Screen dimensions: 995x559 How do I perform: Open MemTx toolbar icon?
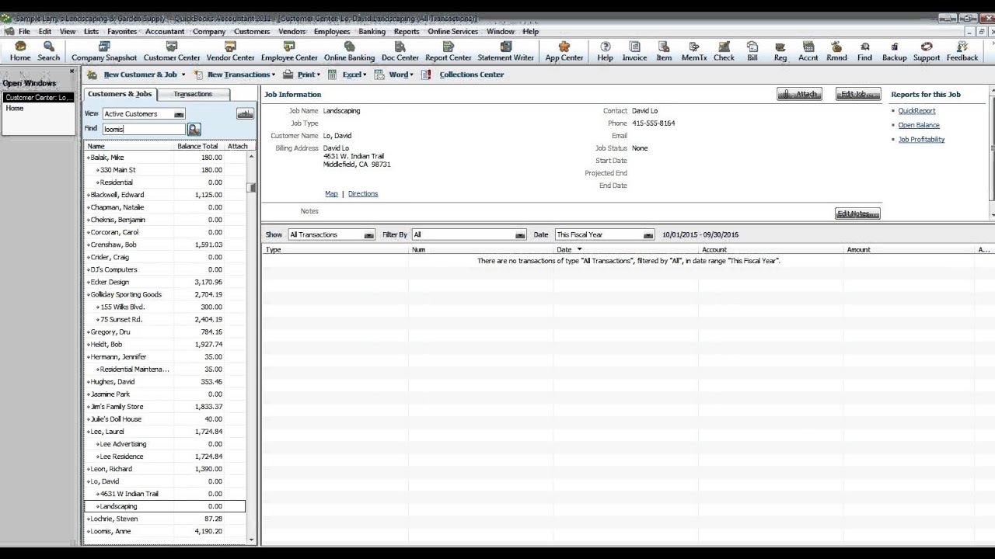[x=694, y=51]
